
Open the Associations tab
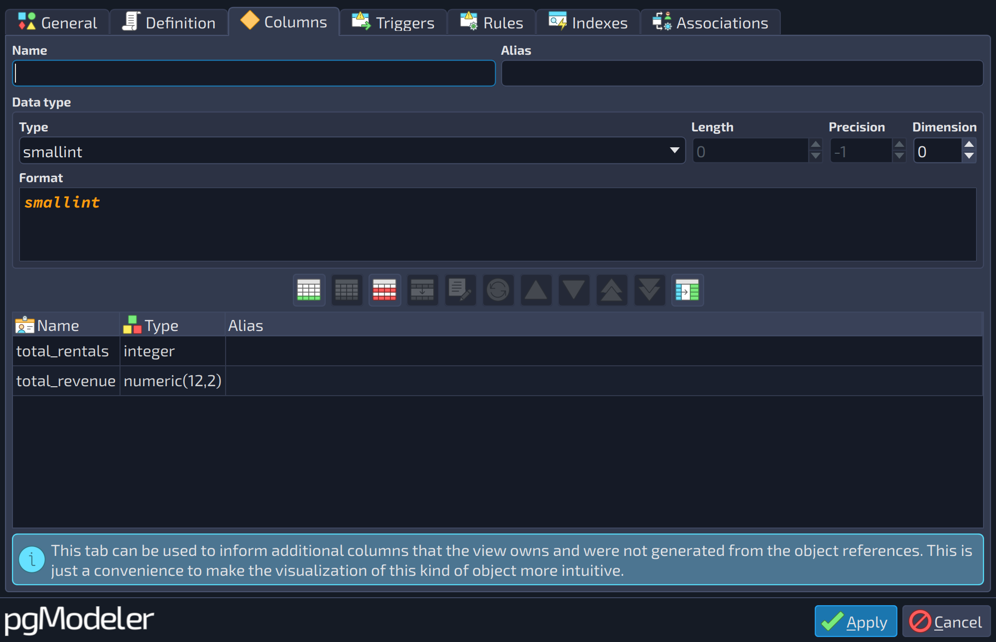(x=710, y=23)
